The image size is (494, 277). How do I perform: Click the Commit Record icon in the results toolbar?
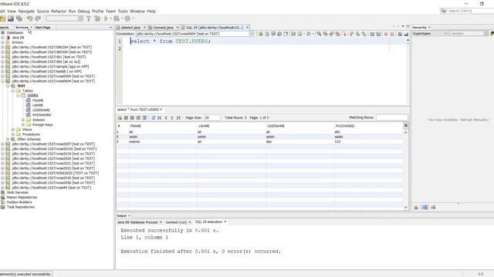[x=132, y=118]
